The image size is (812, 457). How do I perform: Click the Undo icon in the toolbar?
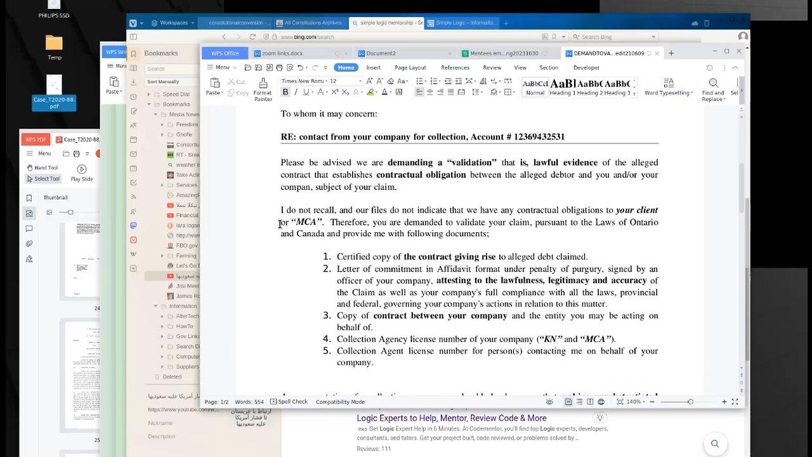click(299, 68)
